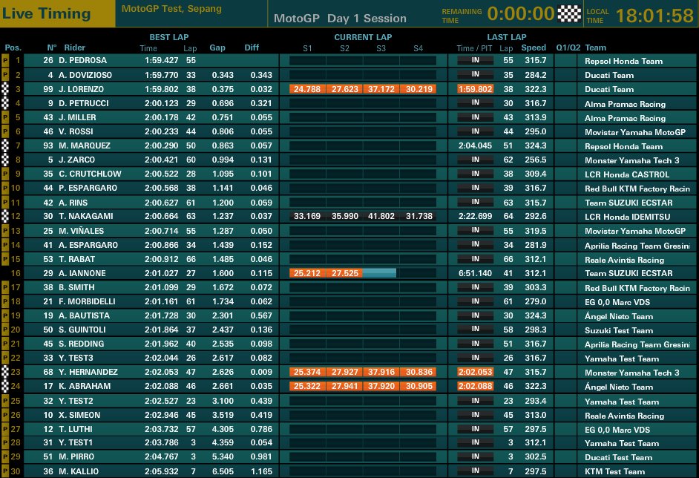Viewport: 699px width, 478px height.
Task: Select the MotoGP Test, Sepang title
Action: pos(171,8)
